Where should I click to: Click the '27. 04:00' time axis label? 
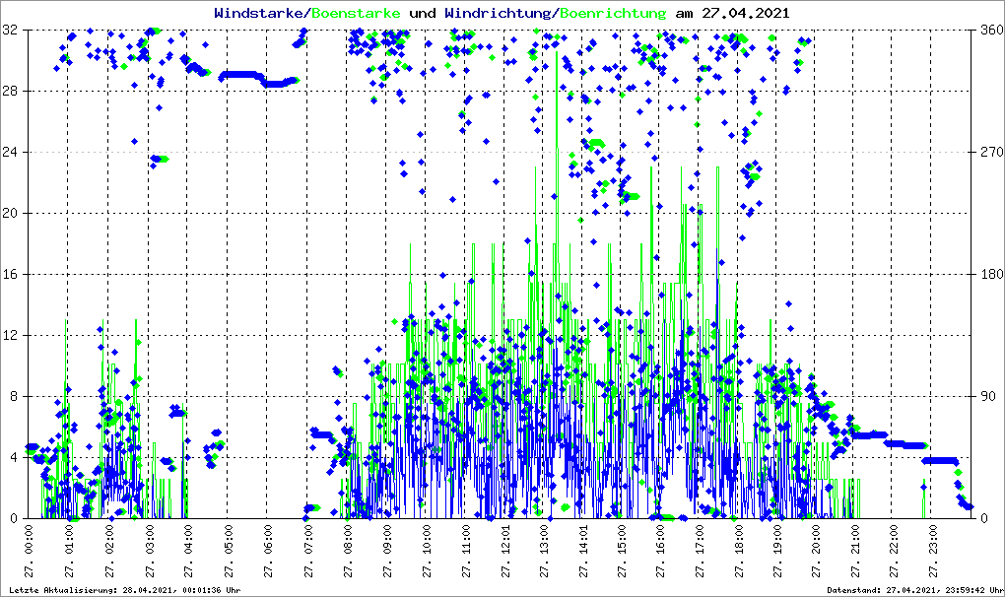pyautogui.click(x=187, y=552)
